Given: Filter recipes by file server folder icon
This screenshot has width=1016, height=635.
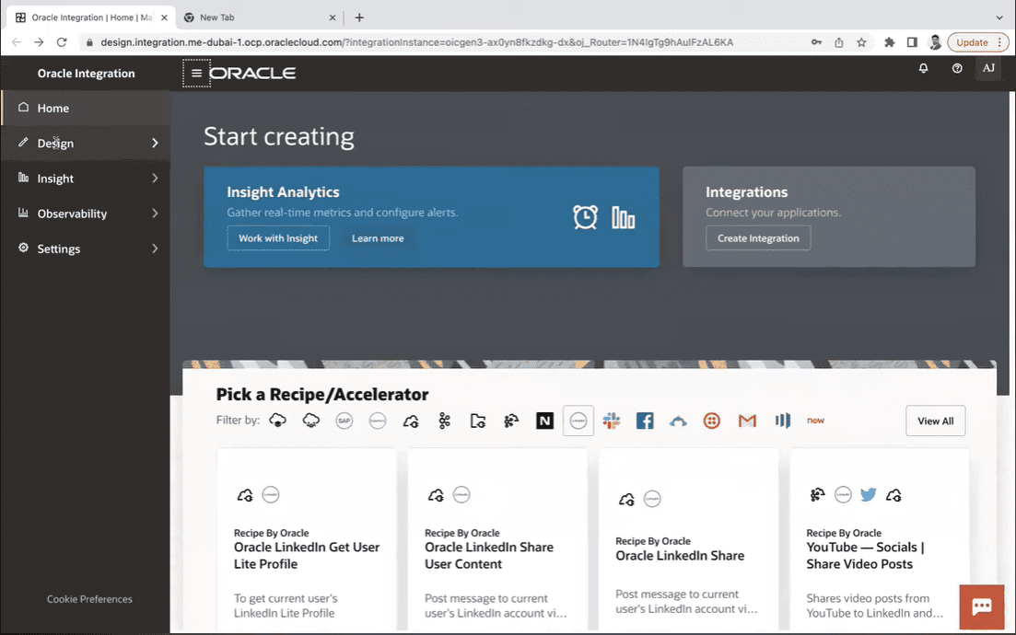Looking at the screenshot, I should point(477,421).
